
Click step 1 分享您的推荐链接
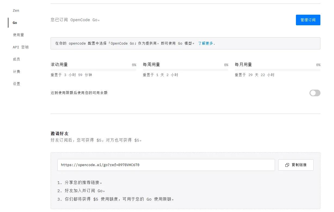80,182
